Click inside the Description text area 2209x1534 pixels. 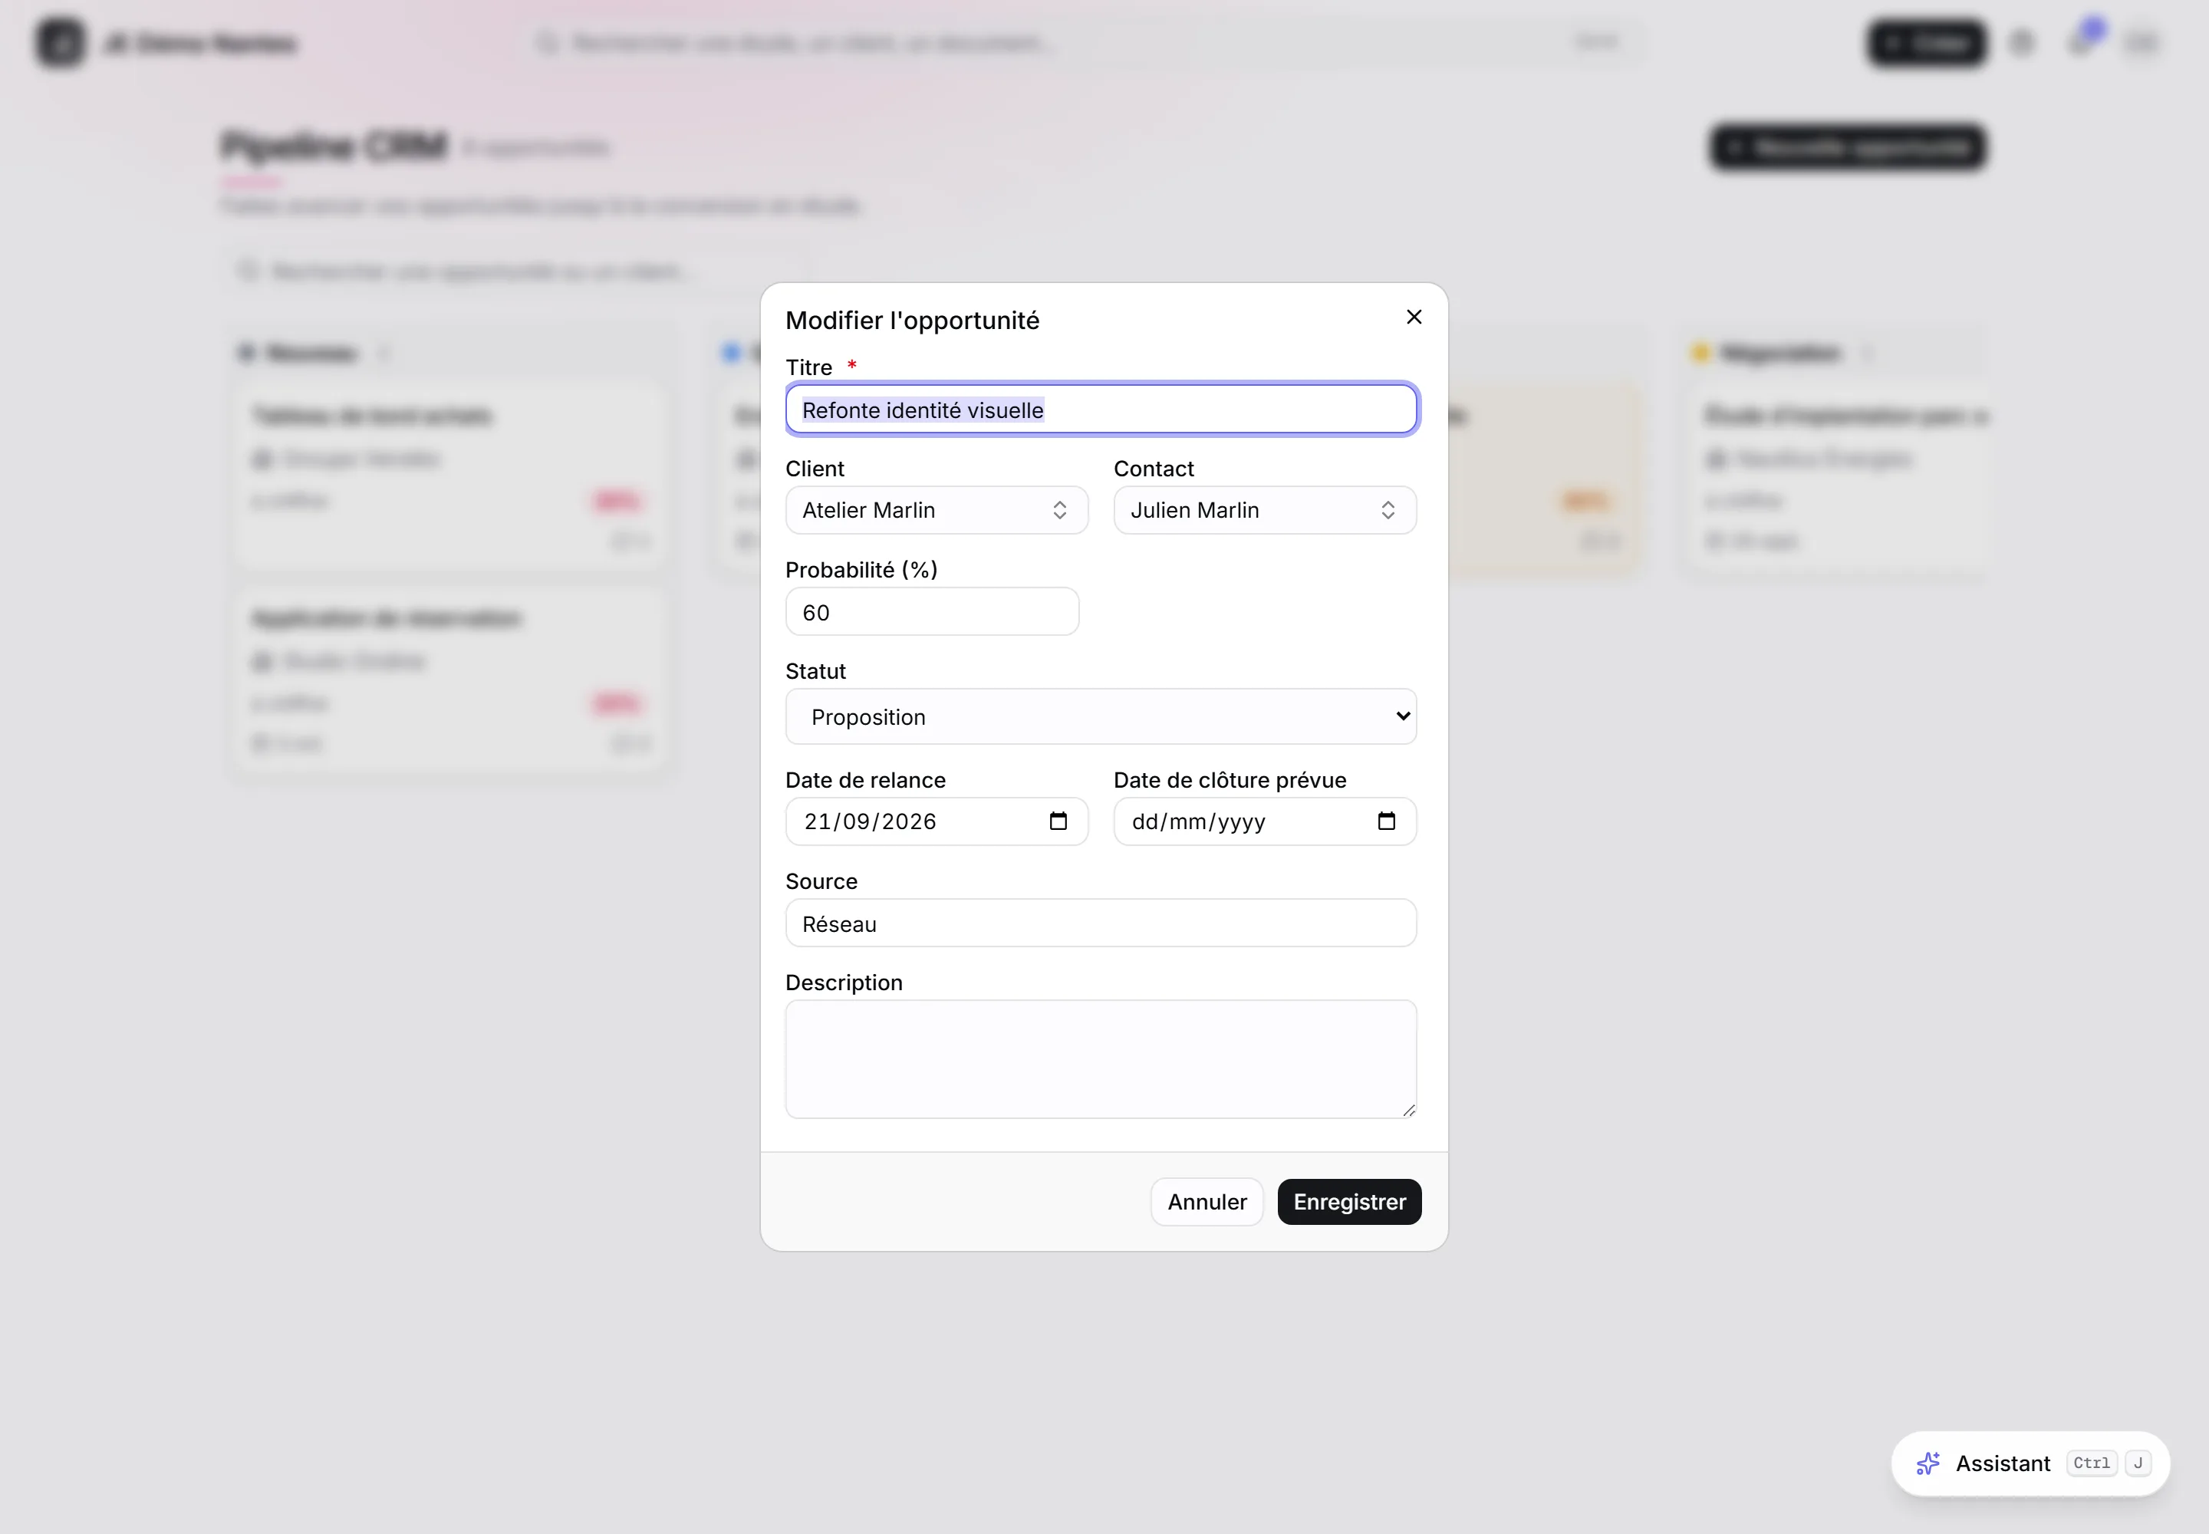(1101, 1059)
